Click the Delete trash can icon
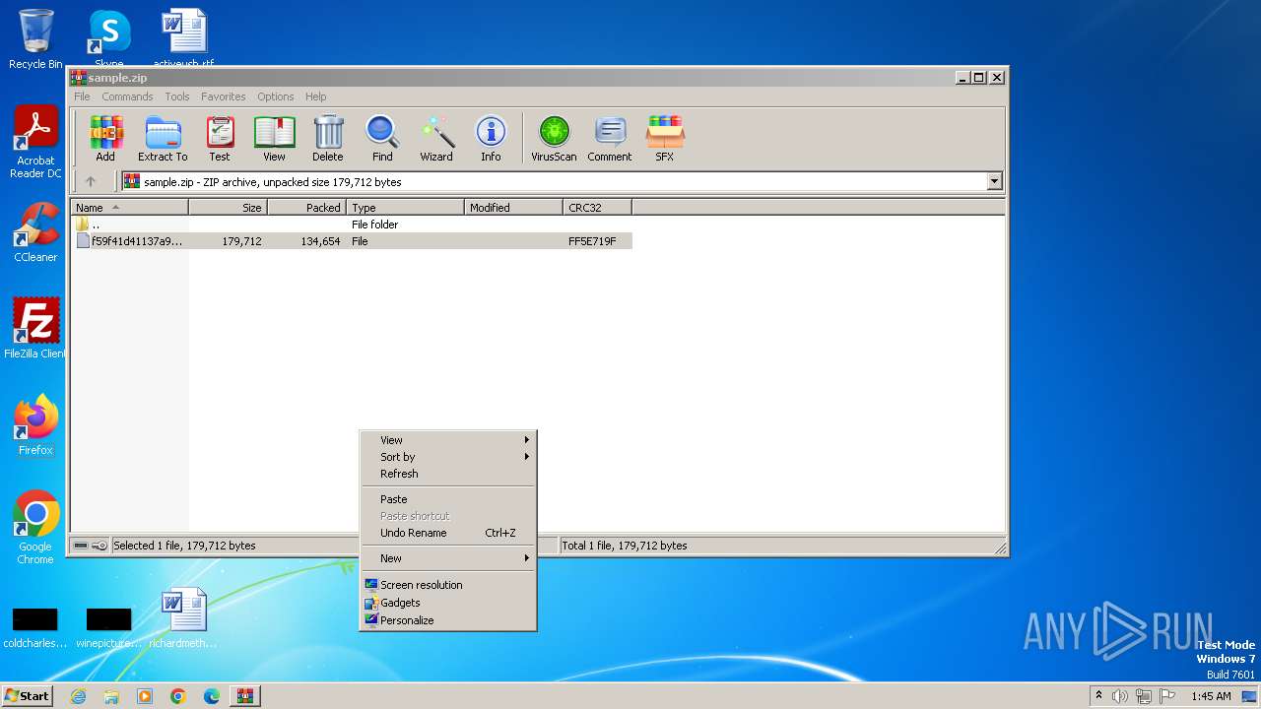This screenshot has height=709, width=1261. pos(328,138)
